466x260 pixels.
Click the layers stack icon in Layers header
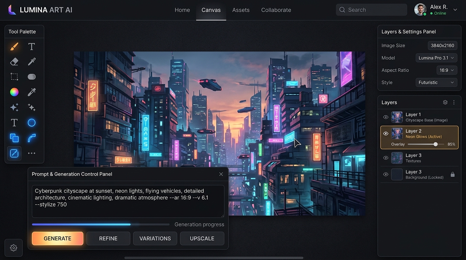(x=445, y=102)
